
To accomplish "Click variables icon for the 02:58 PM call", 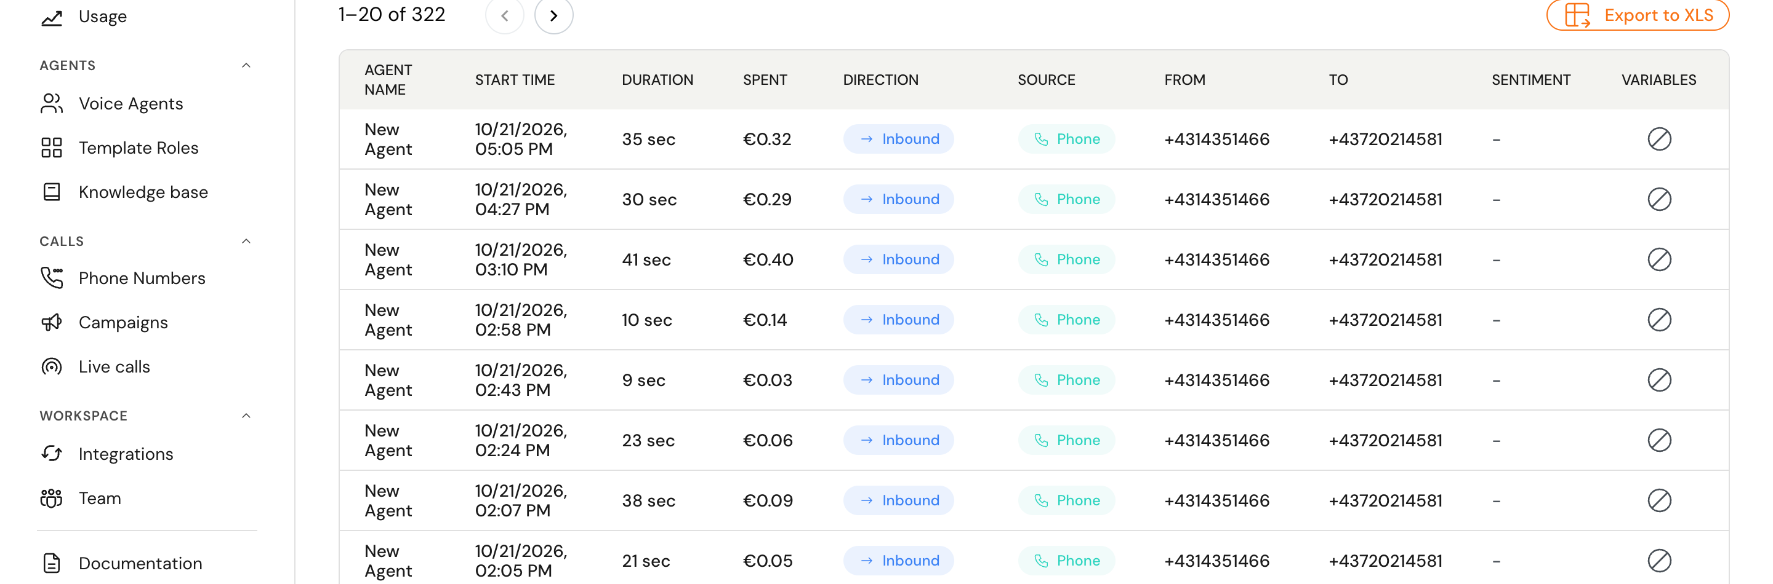I will [1658, 320].
